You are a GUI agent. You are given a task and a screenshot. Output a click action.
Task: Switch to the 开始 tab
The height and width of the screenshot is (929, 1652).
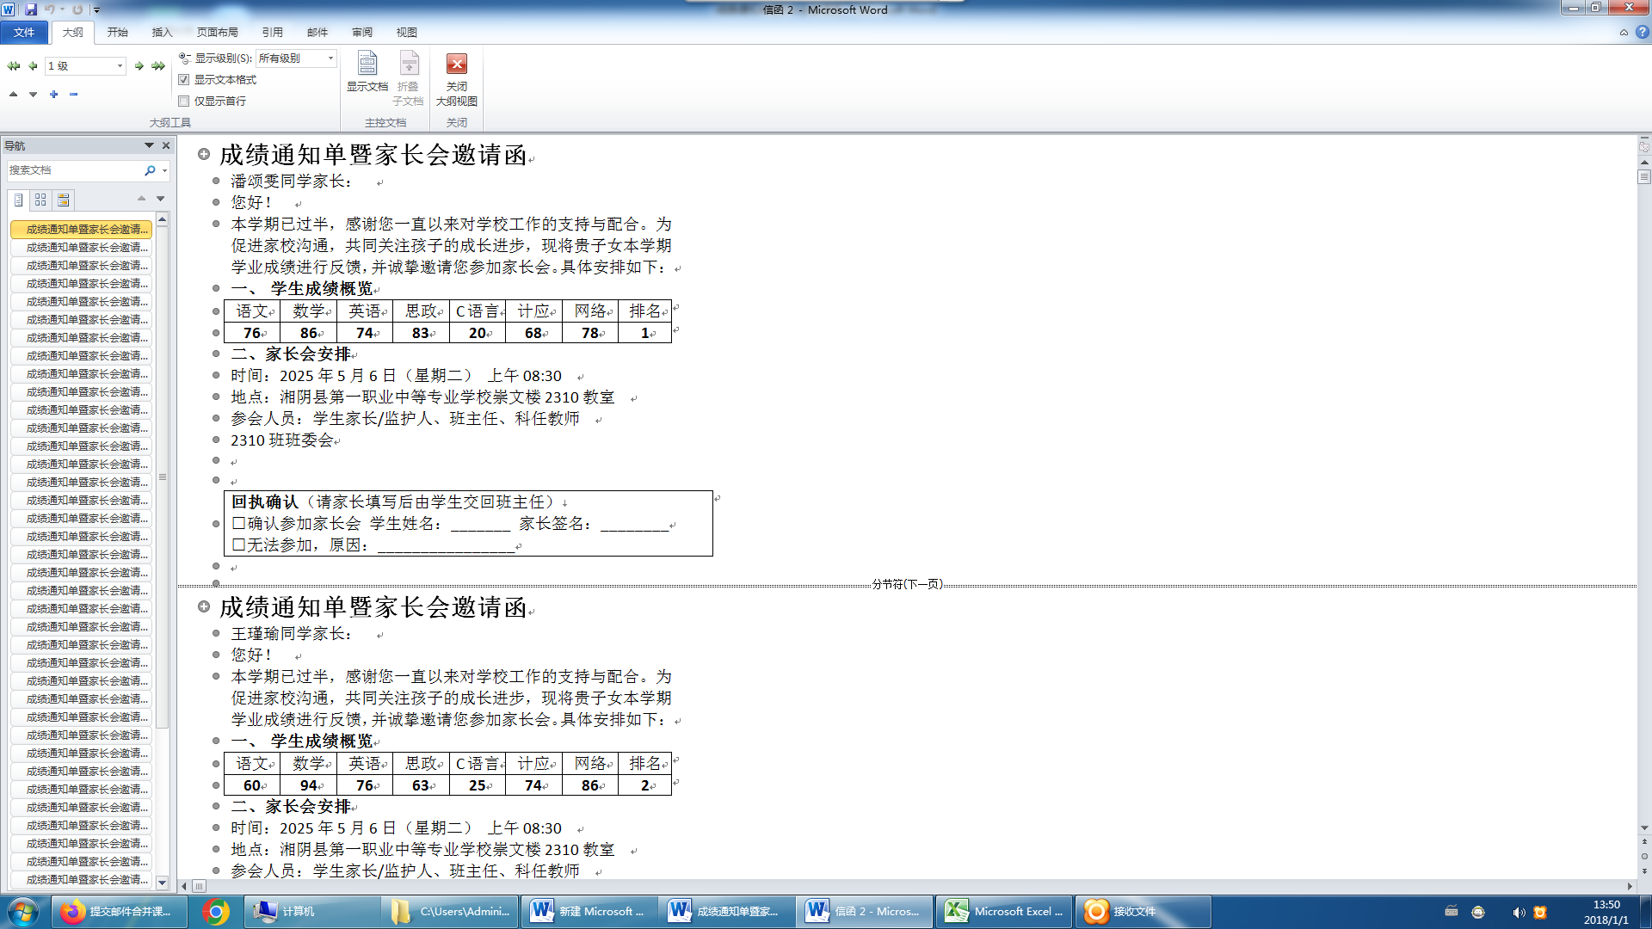(x=118, y=33)
